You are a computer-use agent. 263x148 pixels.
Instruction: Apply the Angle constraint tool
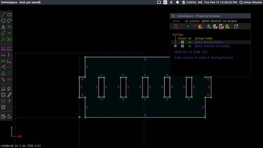coord(9,49)
